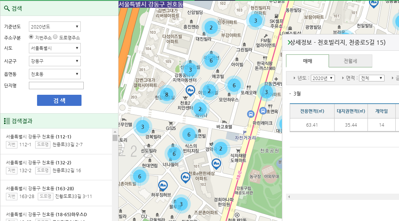This screenshot has height=221, width=399.
Task: Click 전용면적(㎡) column header
Action: click(312, 111)
